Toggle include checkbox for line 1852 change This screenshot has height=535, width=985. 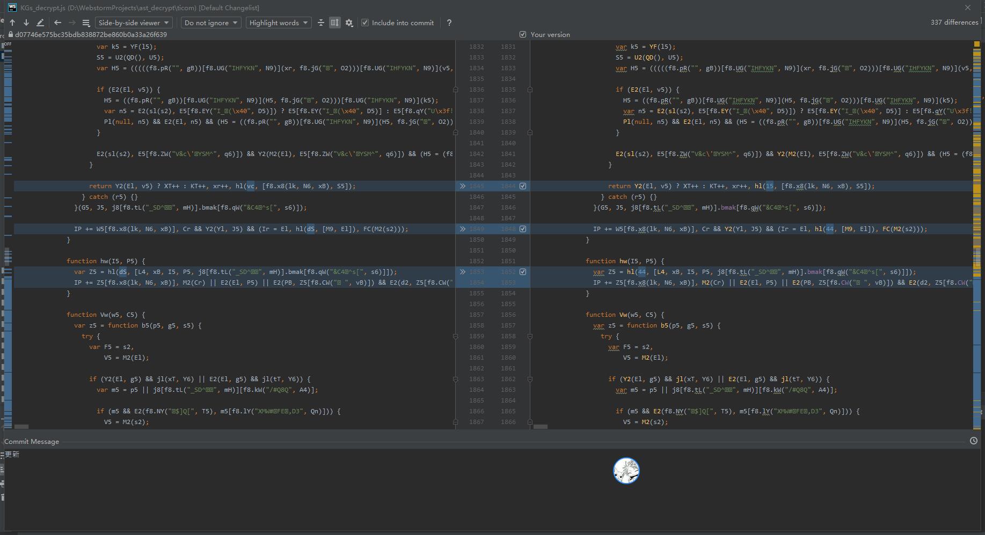coord(523,272)
